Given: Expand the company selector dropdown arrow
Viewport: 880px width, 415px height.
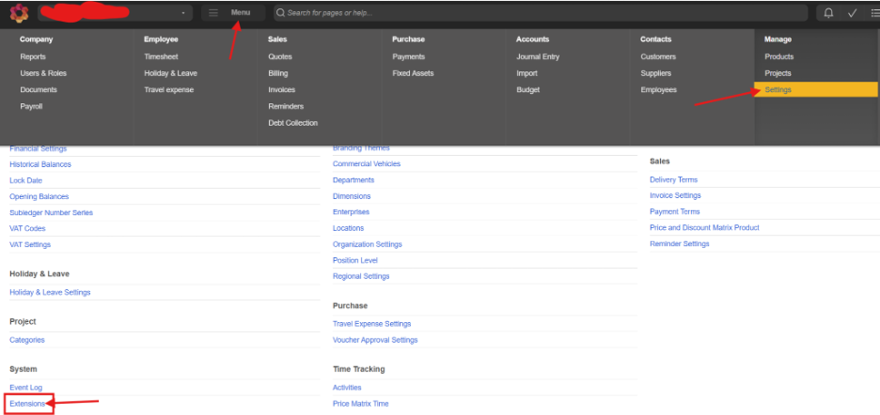Looking at the screenshot, I should click(182, 13).
